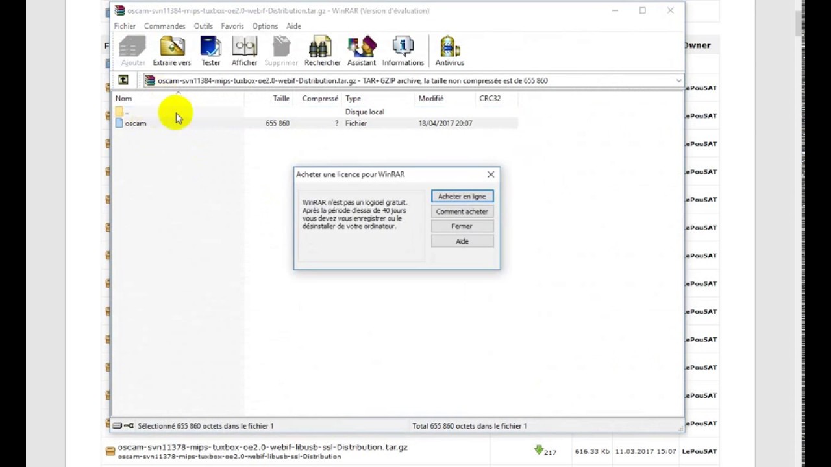The width and height of the screenshot is (831, 467).
Task: Click the status bar drive/key icon
Action: (x=123, y=426)
